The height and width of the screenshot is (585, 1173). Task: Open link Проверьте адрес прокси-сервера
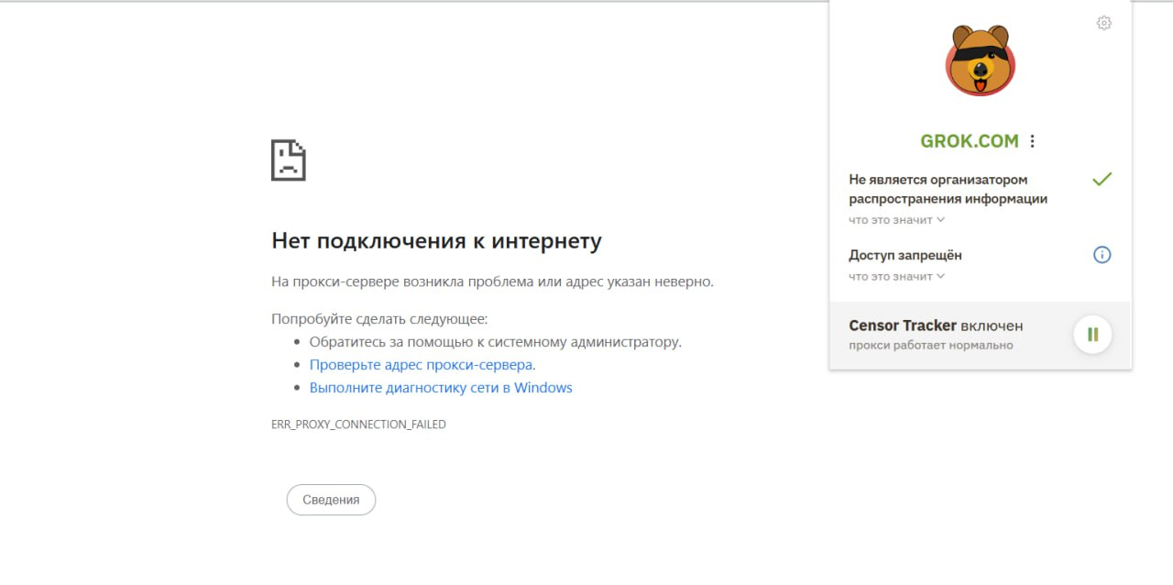pos(422,364)
